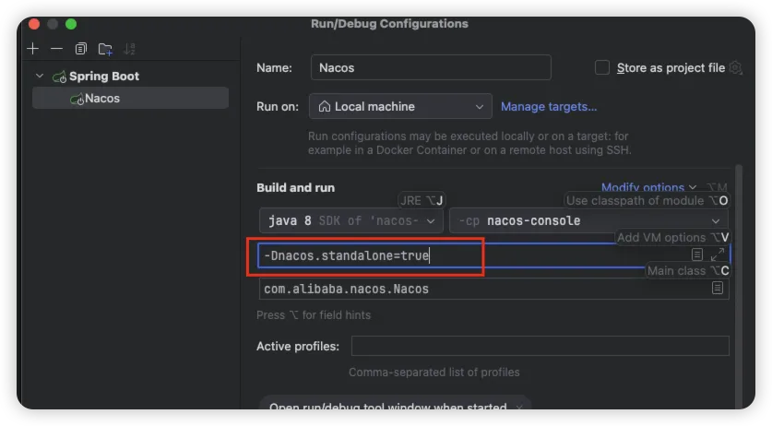Enable the Store as project file checkbox
The height and width of the screenshot is (426, 772).
(x=602, y=68)
